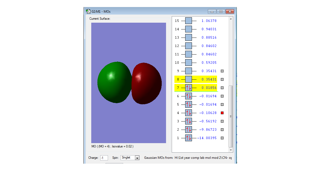Image resolution: width=311 pixels, height=175 pixels.
Task: Toggle surface marker for MO 8
Action: pos(222,79)
